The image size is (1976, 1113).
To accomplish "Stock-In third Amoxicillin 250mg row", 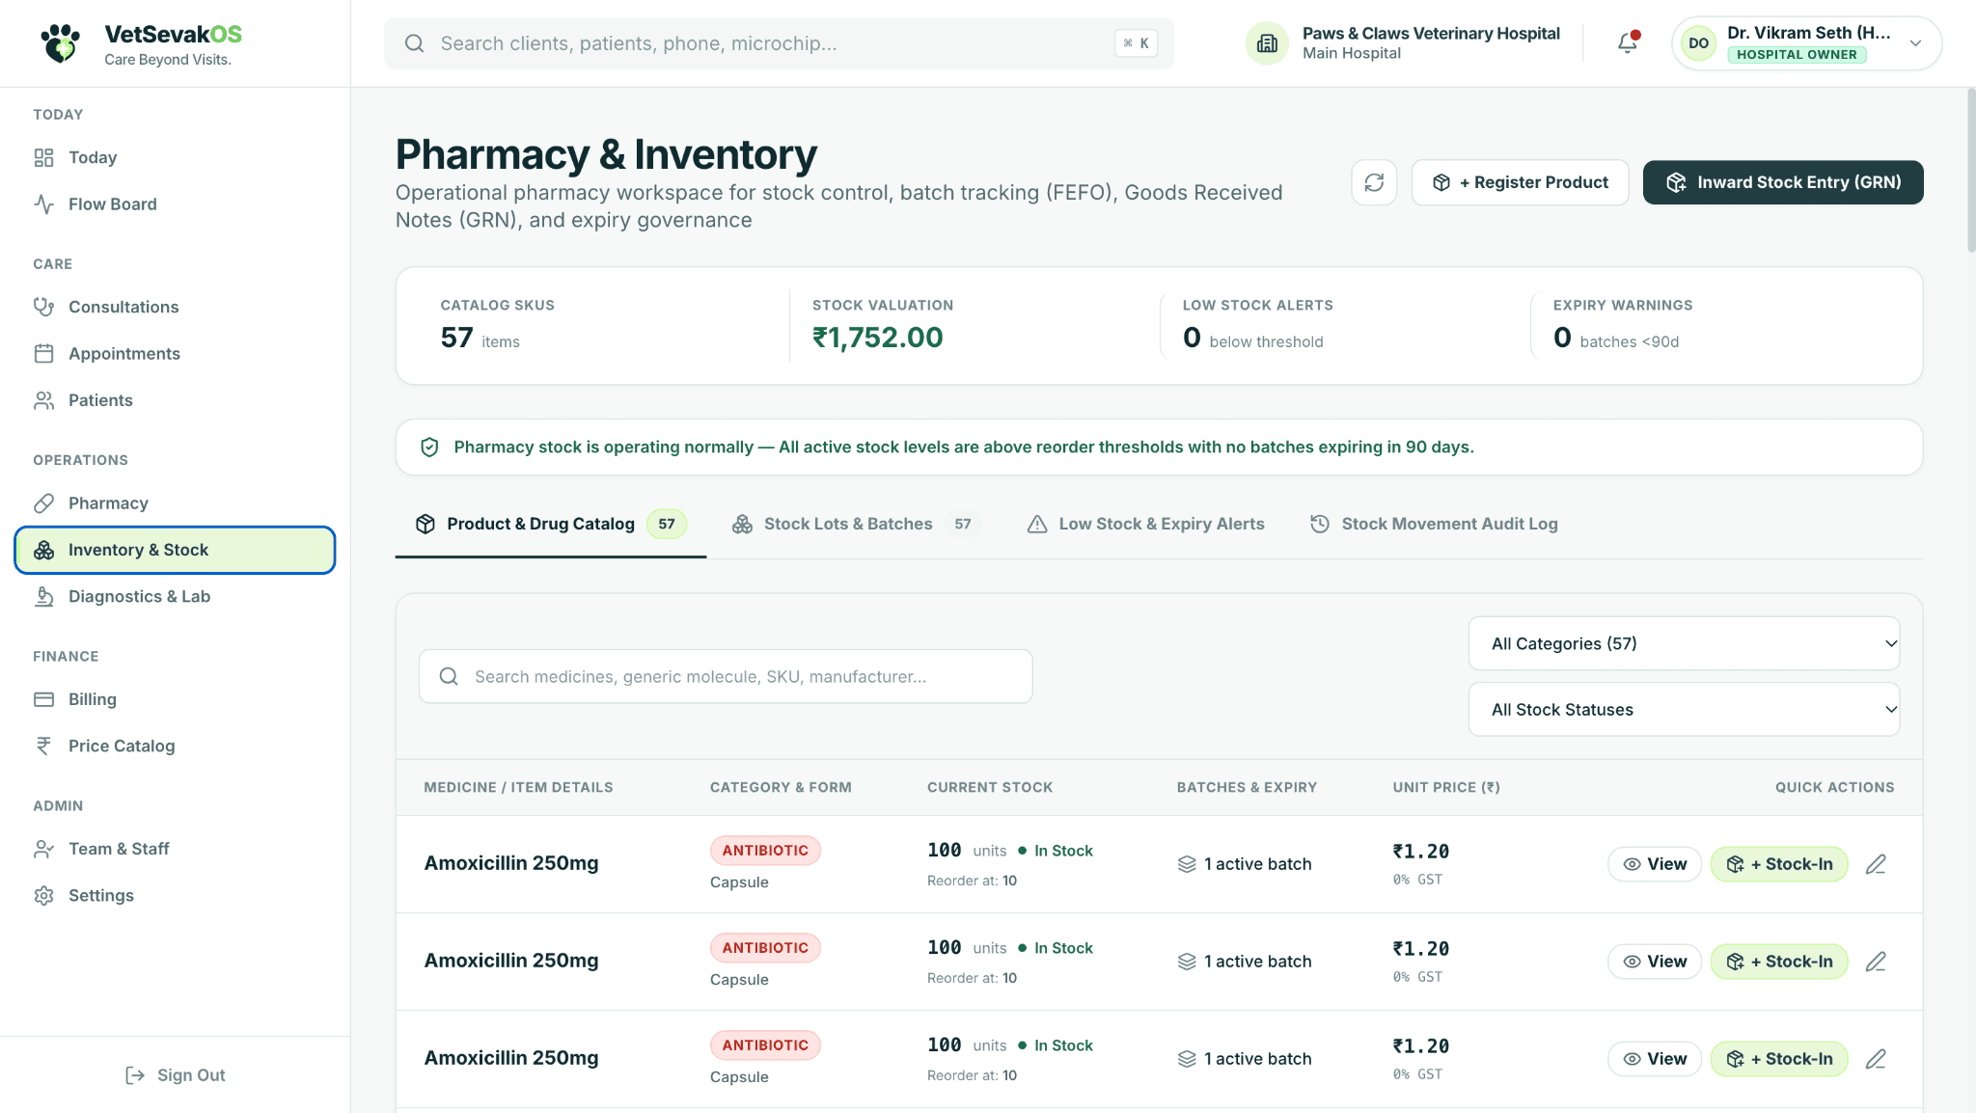I will 1779,1059.
